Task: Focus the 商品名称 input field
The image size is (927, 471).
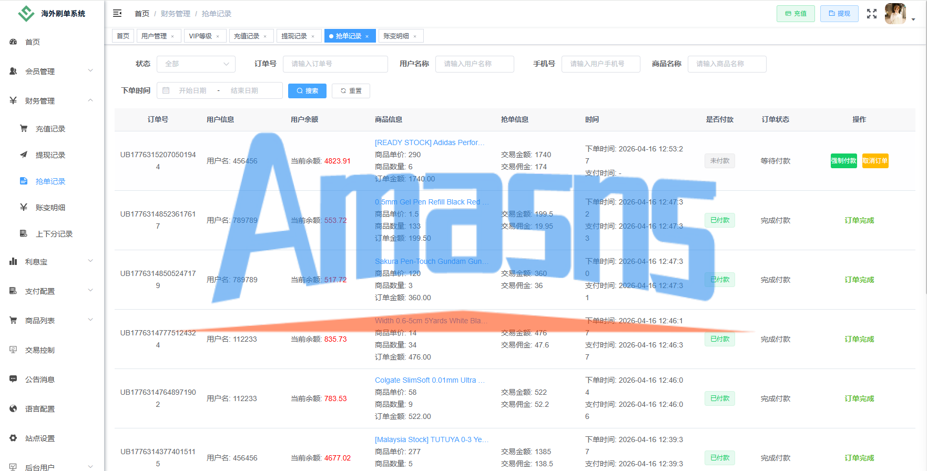Action: tap(727, 64)
